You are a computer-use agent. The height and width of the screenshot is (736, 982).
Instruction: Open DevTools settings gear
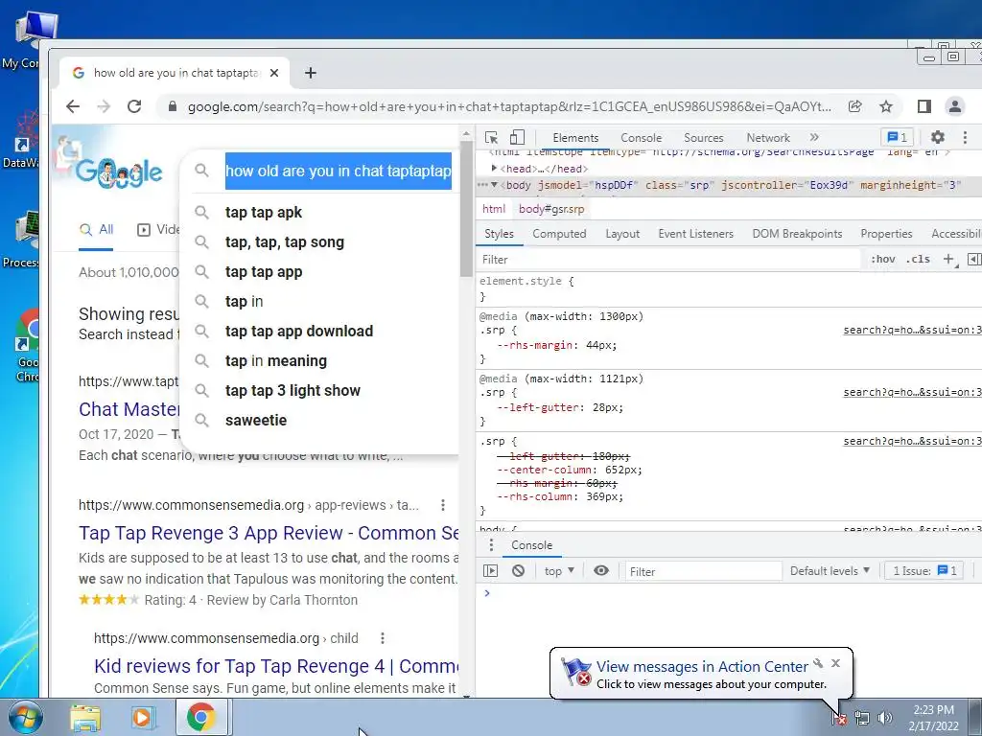(938, 137)
